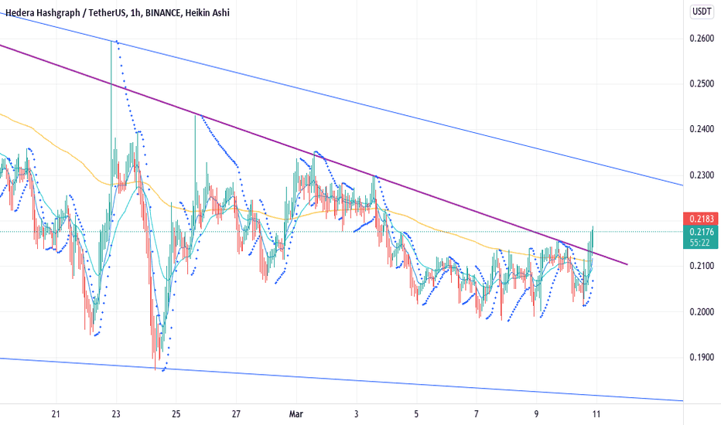This screenshot has width=721, height=425.
Task: Click the 11 date label on time axis
Action: (596, 414)
